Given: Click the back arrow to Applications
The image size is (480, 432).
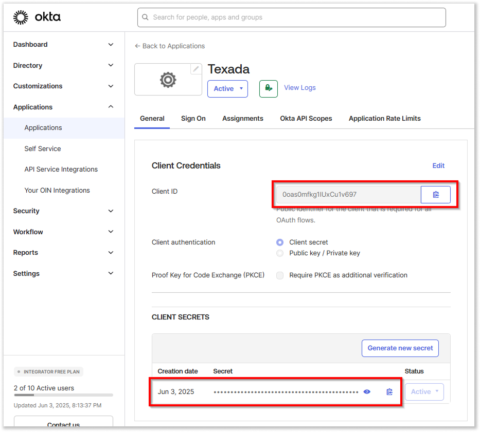Looking at the screenshot, I should [137, 46].
